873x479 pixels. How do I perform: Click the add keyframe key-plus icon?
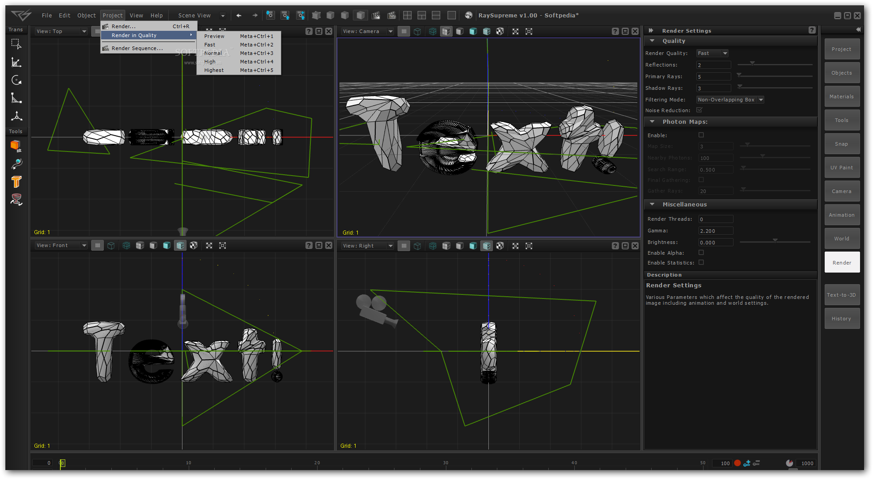click(x=746, y=463)
